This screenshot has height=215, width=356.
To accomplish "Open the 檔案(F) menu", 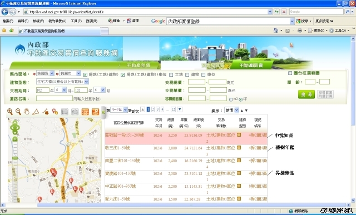I will click(8, 21).
